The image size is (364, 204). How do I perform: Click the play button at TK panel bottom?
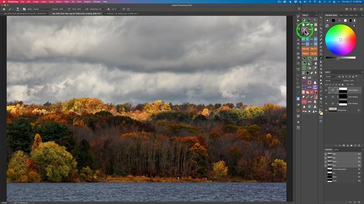click(x=309, y=111)
